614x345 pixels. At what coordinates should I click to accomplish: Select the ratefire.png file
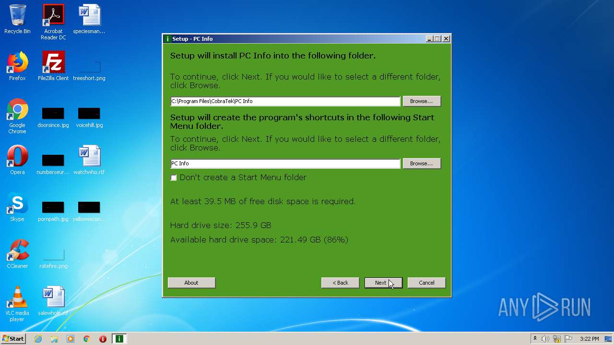[53, 258]
